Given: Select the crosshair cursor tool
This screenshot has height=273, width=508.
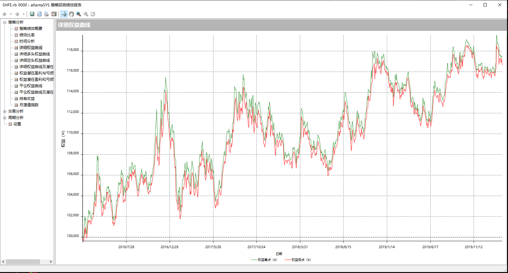Looking at the screenshot, I should click(x=64, y=14).
